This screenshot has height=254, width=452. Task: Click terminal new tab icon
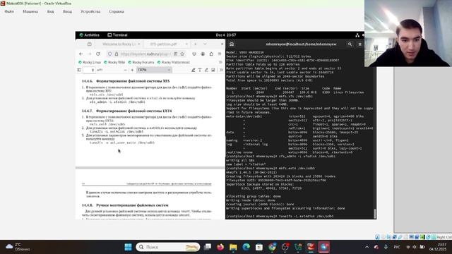point(232,44)
